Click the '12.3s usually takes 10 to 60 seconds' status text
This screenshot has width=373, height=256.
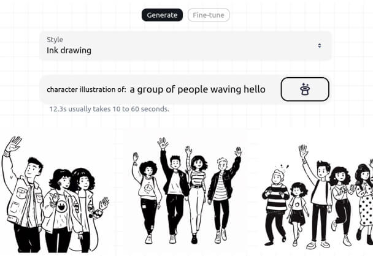click(109, 109)
